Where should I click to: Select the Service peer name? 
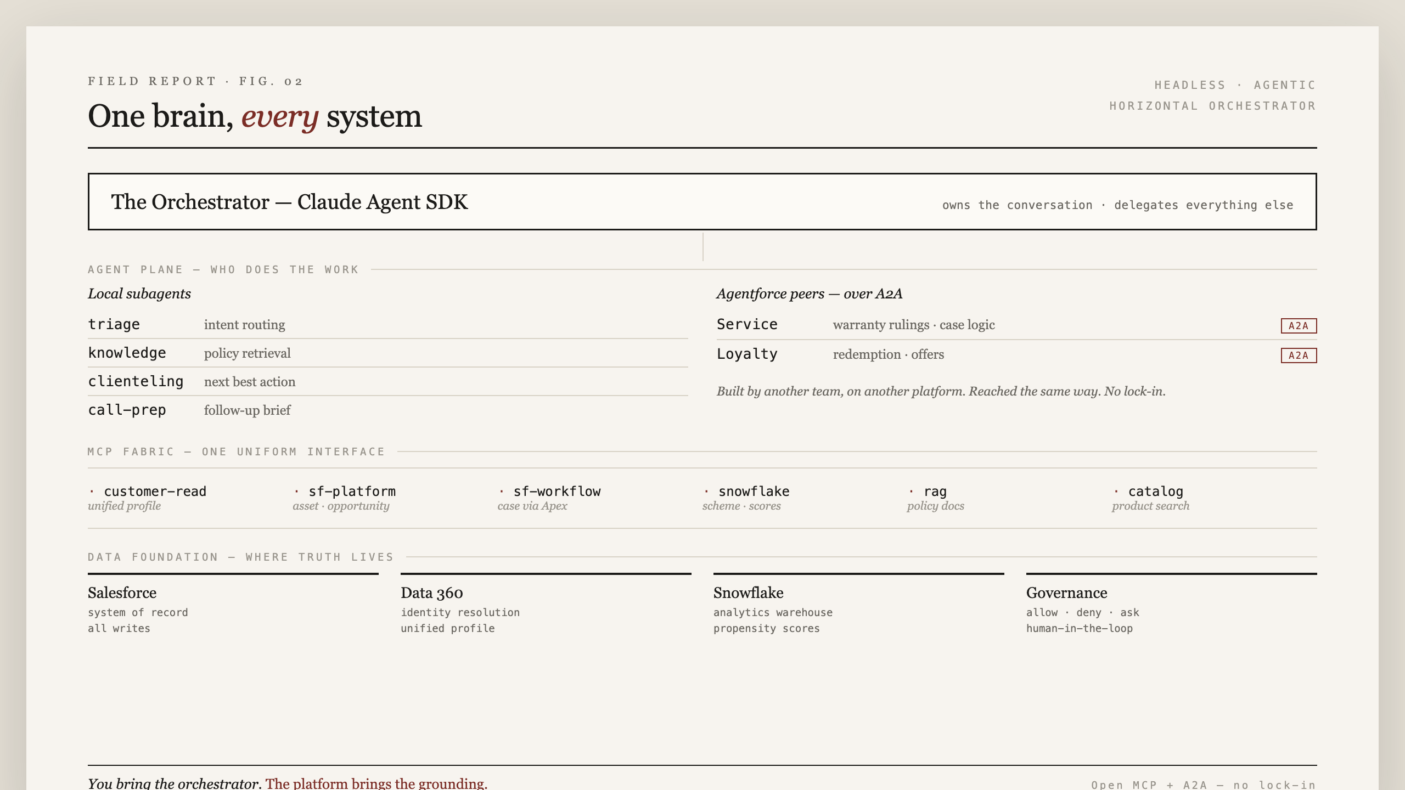747,325
